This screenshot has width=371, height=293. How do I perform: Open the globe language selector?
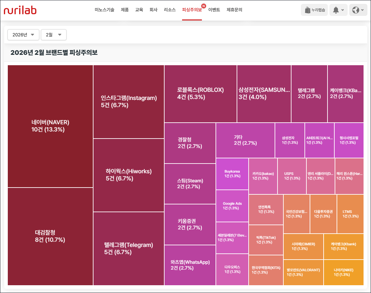pyautogui.click(x=358, y=10)
